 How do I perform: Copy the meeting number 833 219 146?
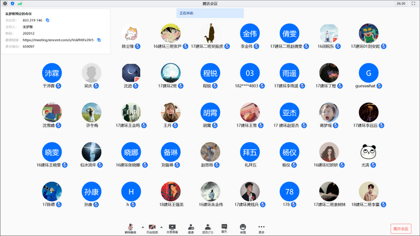[x=48, y=20]
